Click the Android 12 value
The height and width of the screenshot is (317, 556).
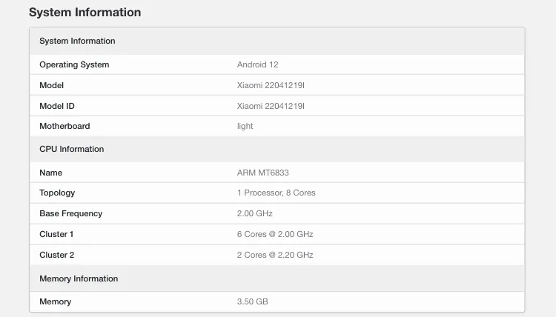257,64
